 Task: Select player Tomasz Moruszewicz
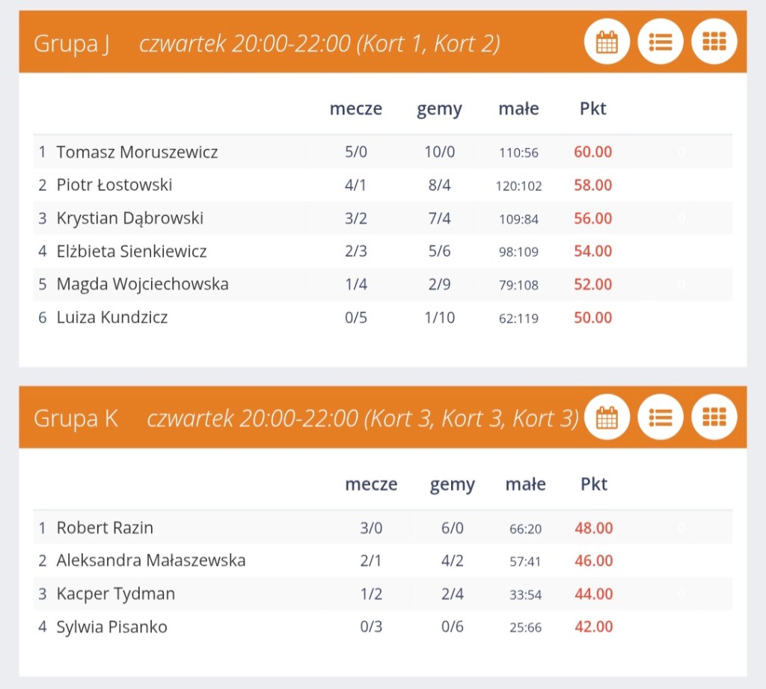137,153
